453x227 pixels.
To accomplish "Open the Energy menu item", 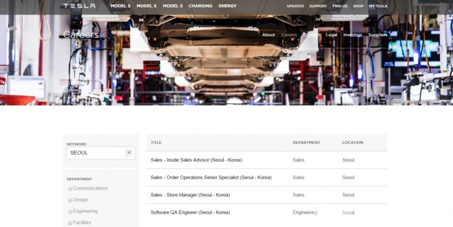I will point(227,6).
